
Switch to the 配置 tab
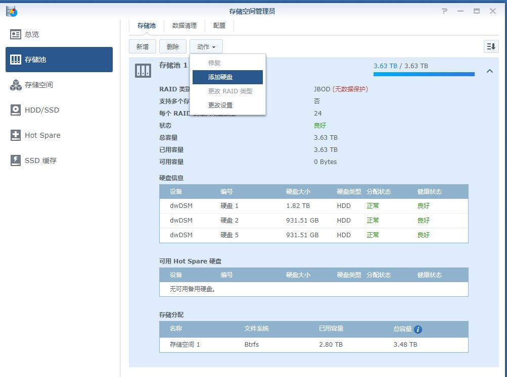click(219, 25)
